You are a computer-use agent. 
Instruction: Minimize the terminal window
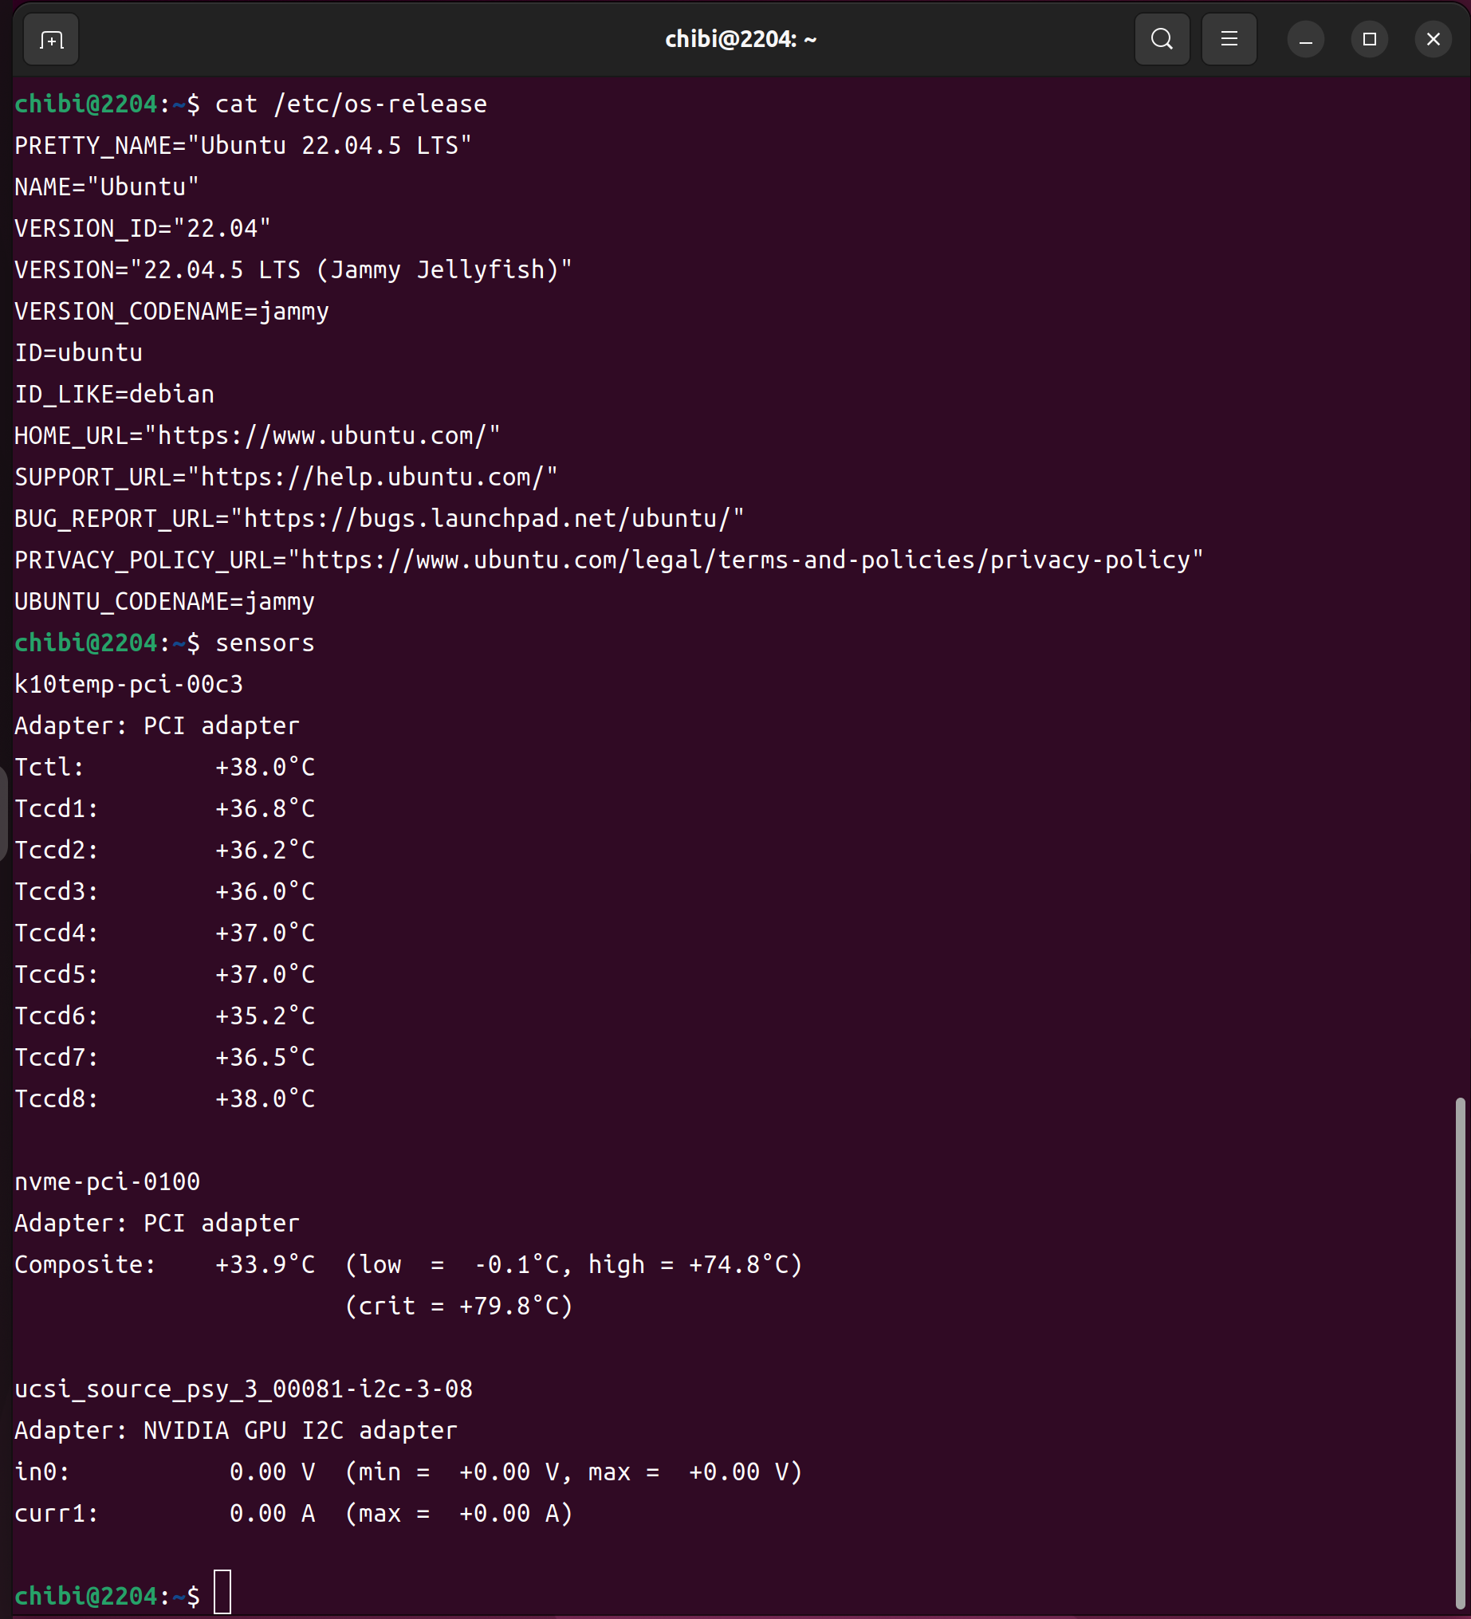click(1305, 39)
